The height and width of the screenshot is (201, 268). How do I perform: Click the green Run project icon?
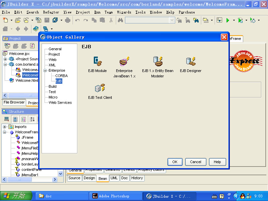tap(228, 20)
